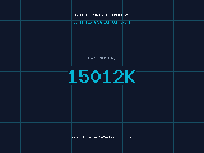Click the GLOBAL PARTS-TECHNOLOGY heading
The image size is (204, 153).
click(x=102, y=15)
